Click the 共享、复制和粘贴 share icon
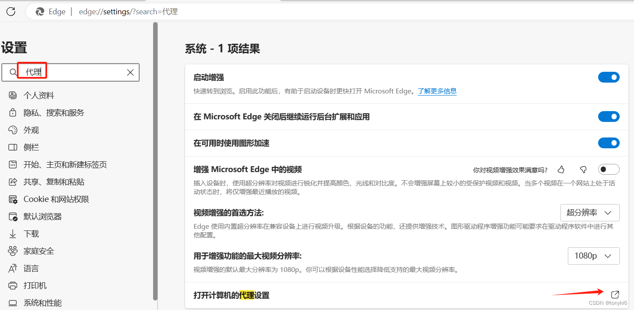This screenshot has height=310, width=634. pos(13,182)
